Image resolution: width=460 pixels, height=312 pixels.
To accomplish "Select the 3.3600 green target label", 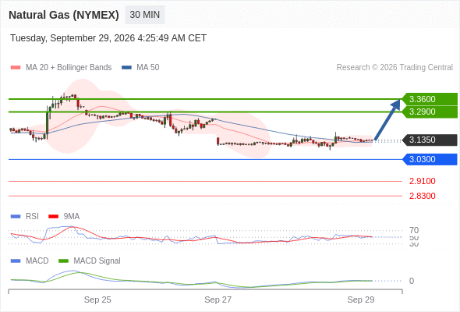I will pyautogui.click(x=430, y=99).
